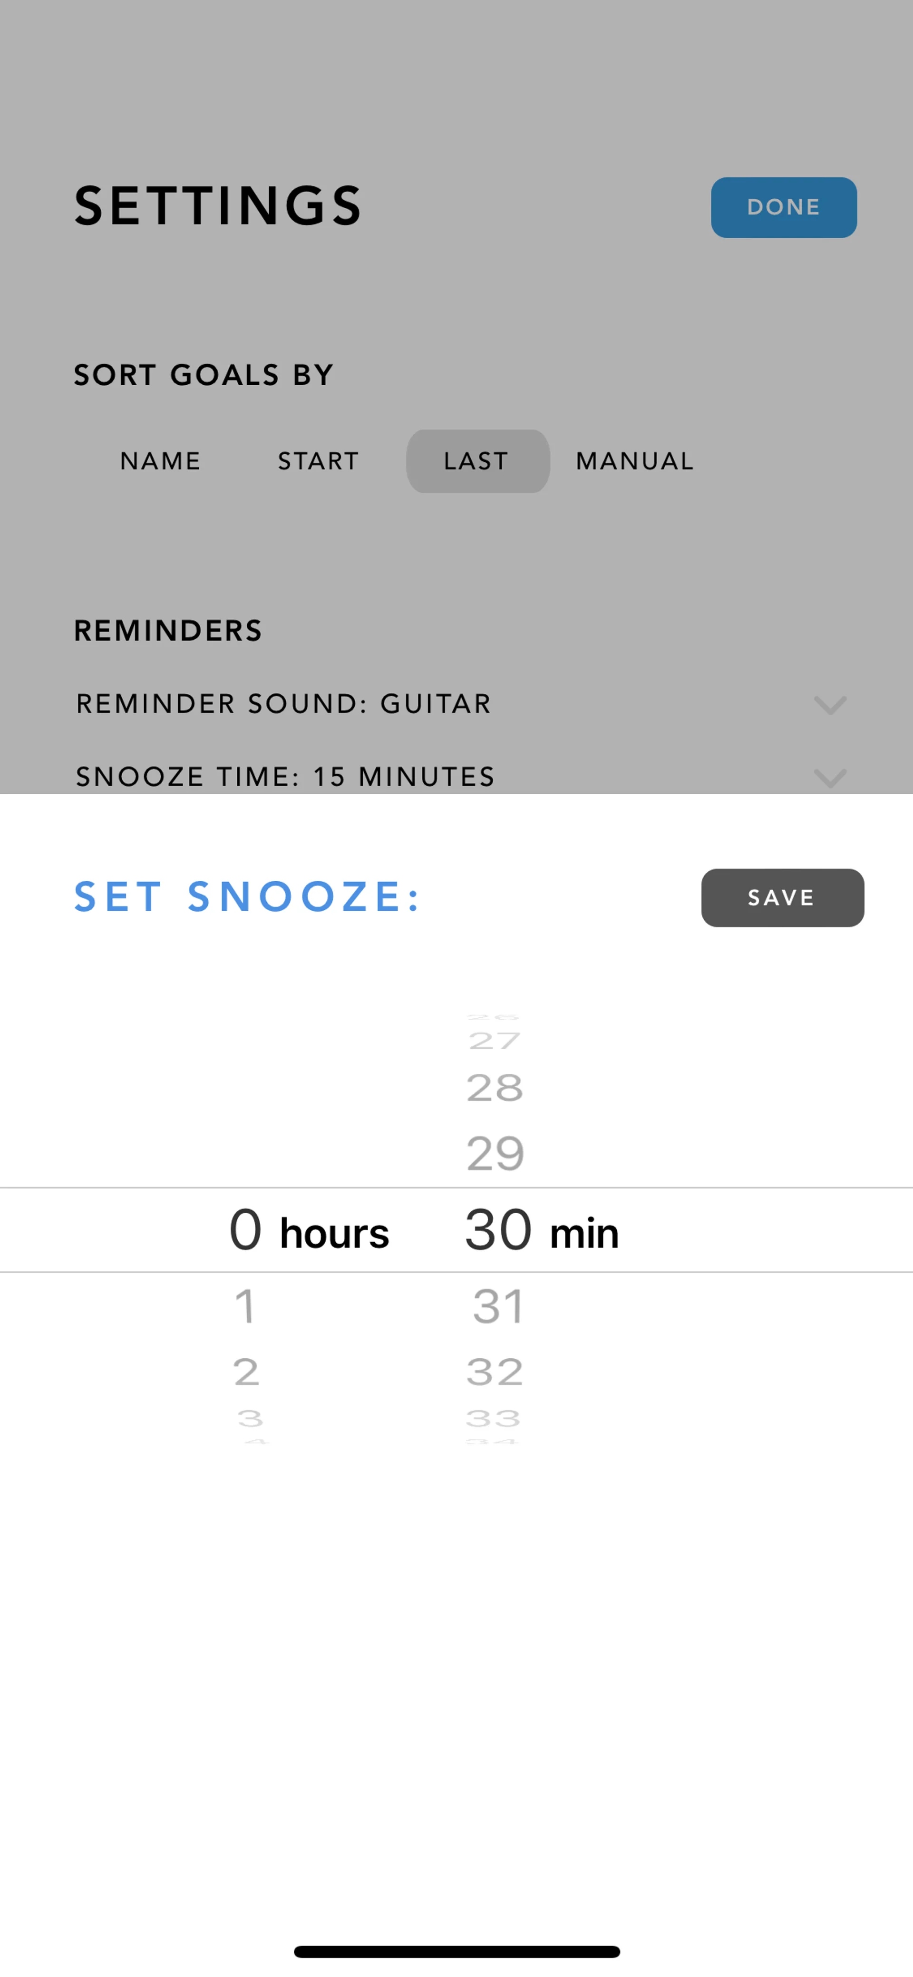Select the LAST sort option

pyautogui.click(x=477, y=461)
